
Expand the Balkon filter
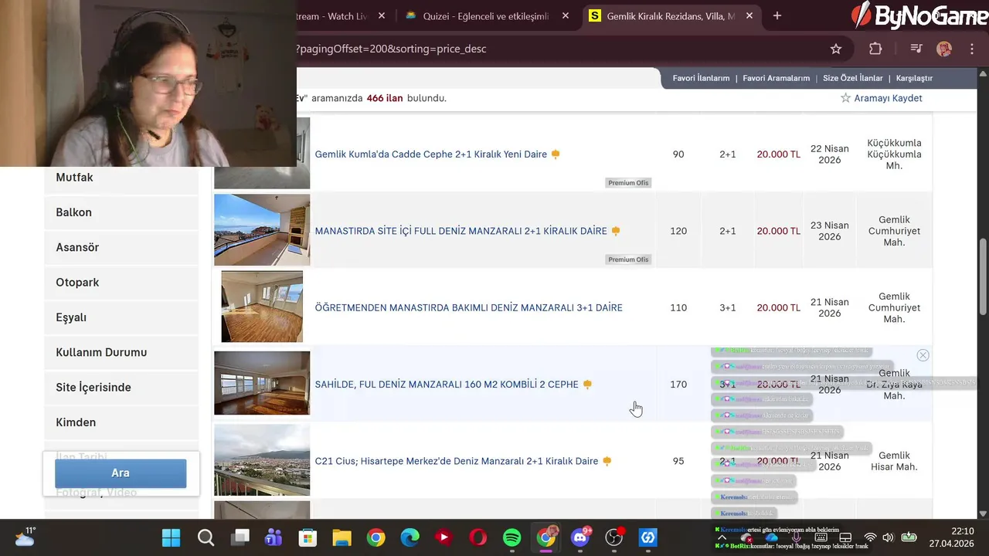click(x=121, y=212)
